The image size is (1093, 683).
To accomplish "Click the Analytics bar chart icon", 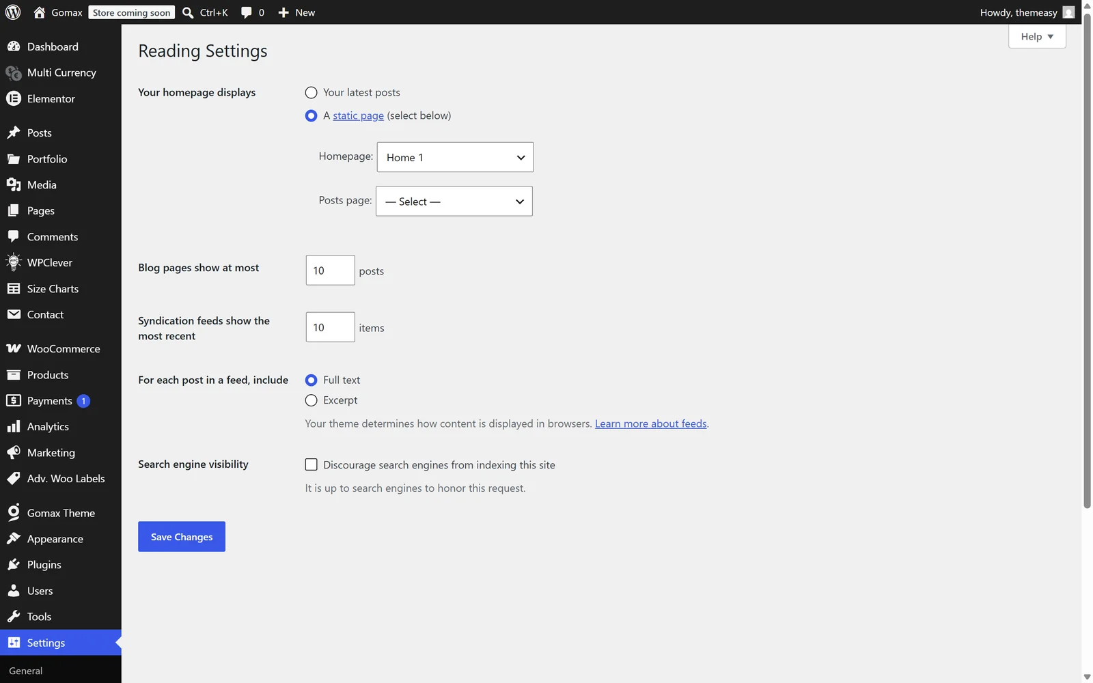I will point(14,426).
